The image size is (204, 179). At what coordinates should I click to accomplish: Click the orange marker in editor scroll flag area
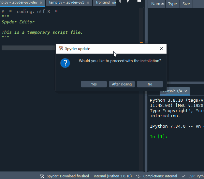coord(141,43)
